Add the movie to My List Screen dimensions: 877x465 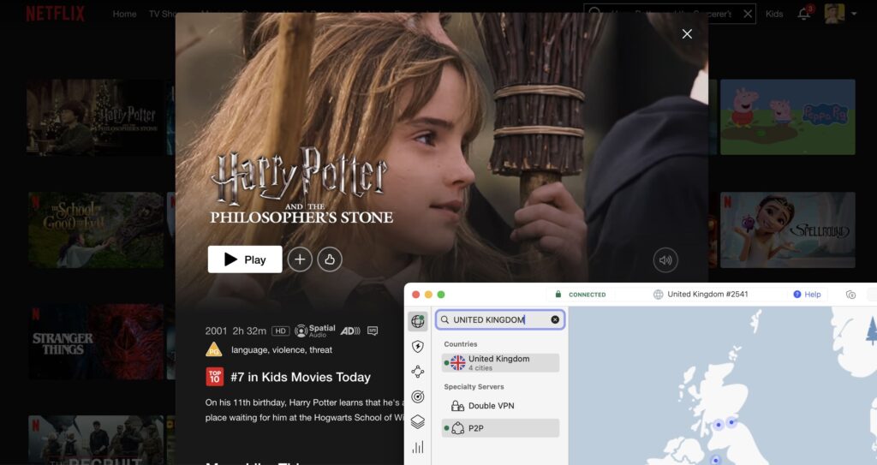tap(300, 259)
